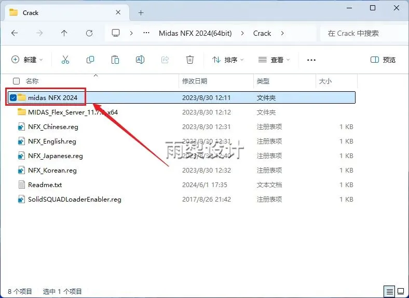Select the Readme.txt file name

45,185
